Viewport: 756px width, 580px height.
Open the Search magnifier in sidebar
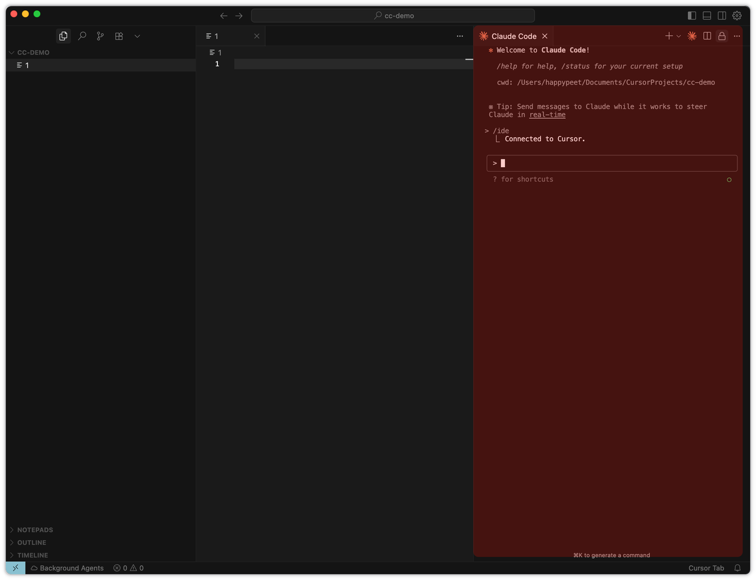82,36
